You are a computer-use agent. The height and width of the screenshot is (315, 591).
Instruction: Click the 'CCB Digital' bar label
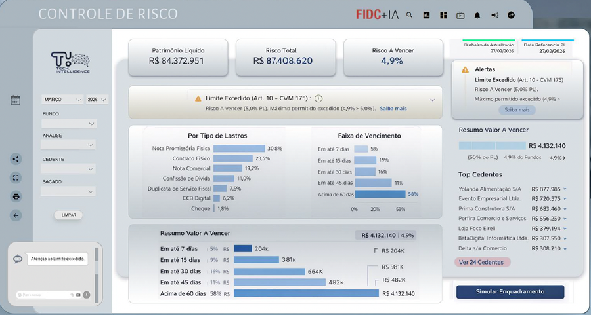(196, 198)
